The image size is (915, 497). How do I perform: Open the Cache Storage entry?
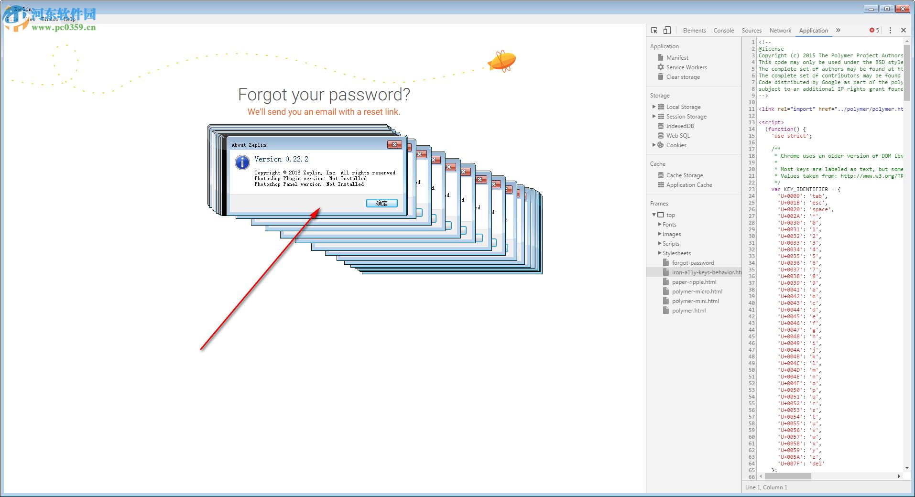685,175
